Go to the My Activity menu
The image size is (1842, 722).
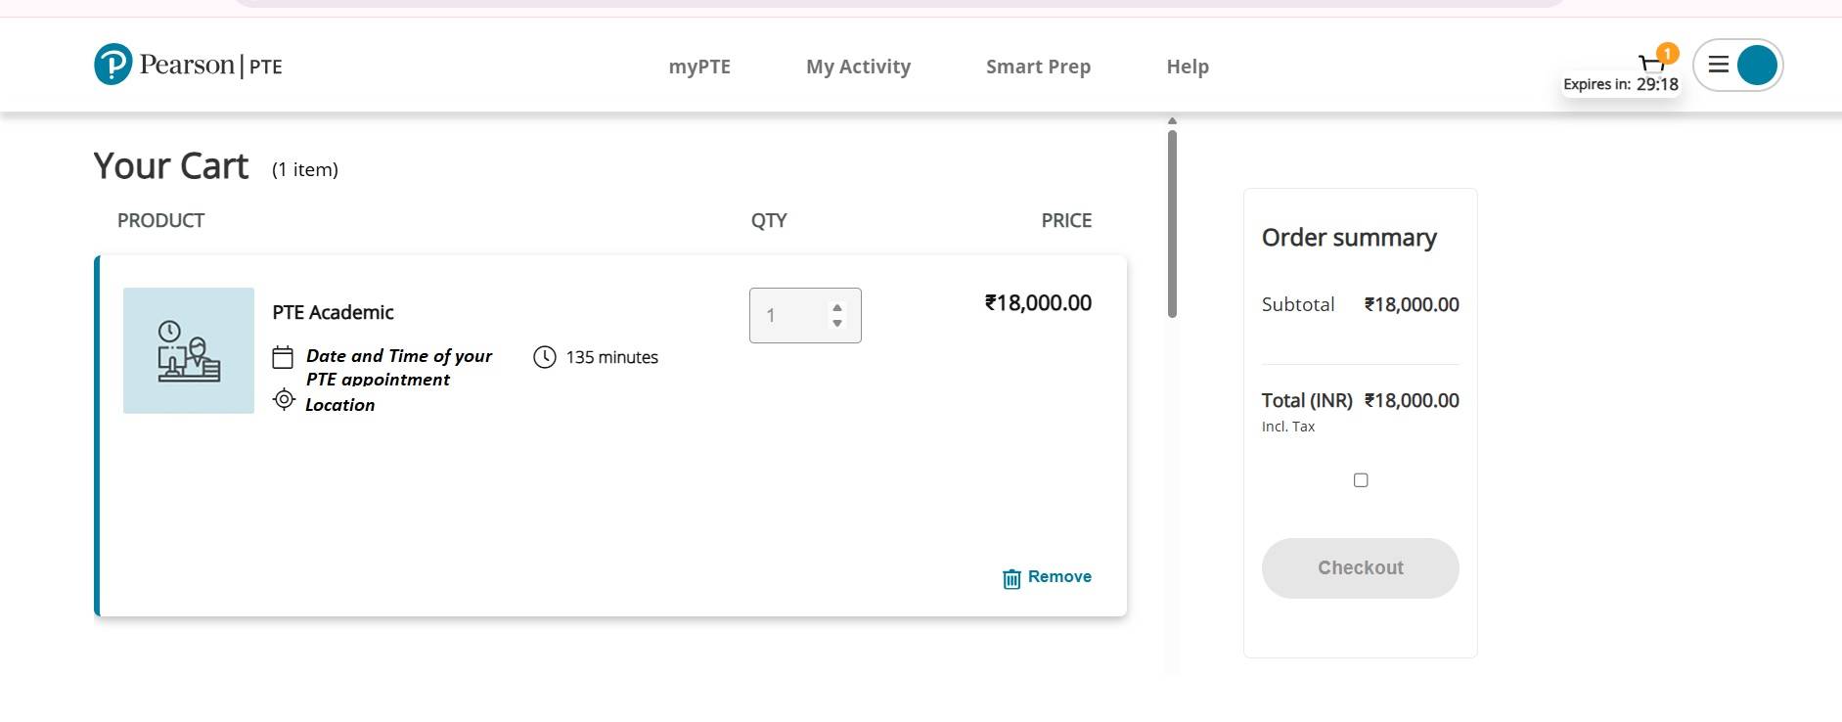click(x=858, y=67)
